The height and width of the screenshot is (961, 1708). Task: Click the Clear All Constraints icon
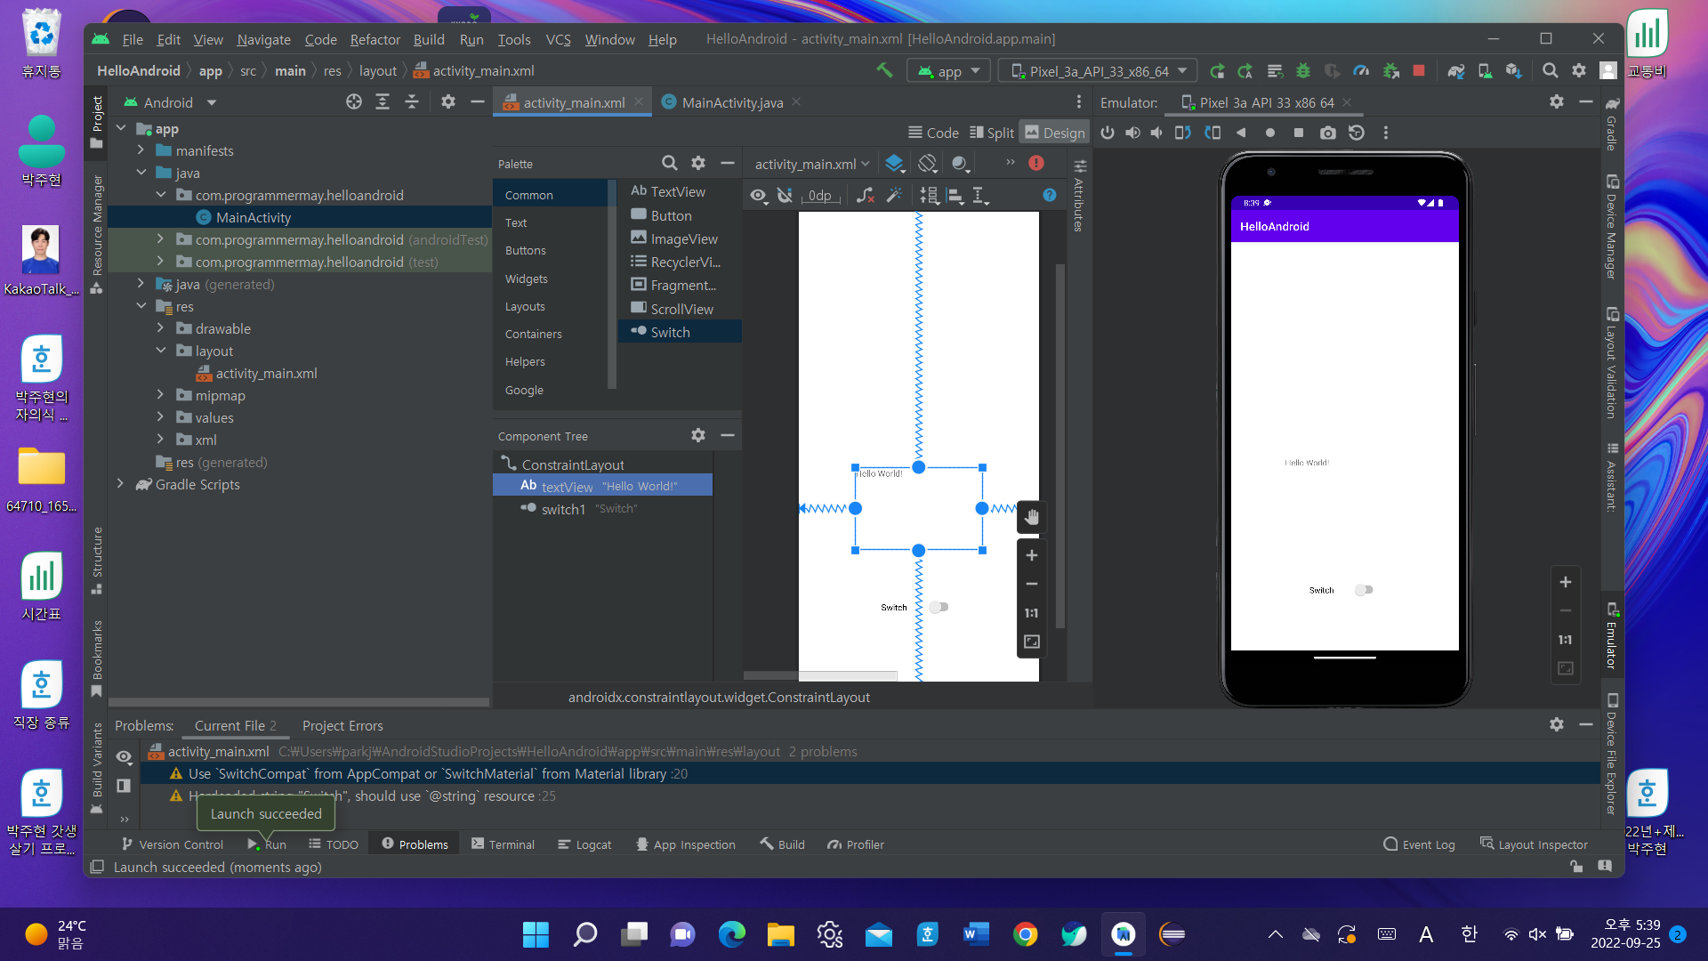(x=865, y=195)
